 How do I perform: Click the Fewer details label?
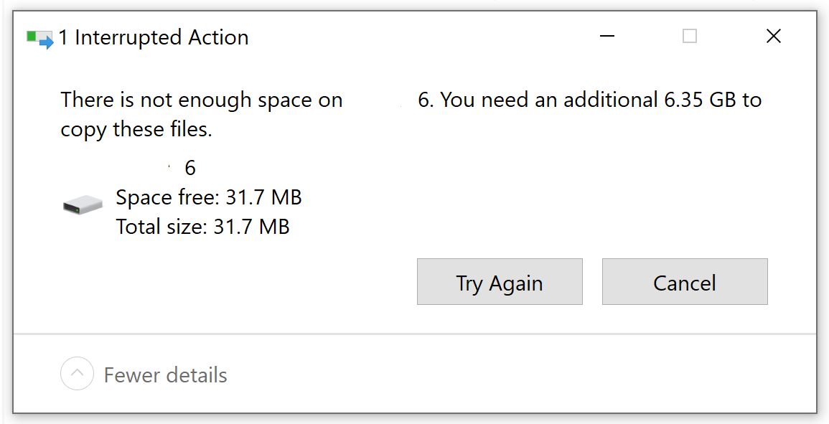(x=165, y=375)
